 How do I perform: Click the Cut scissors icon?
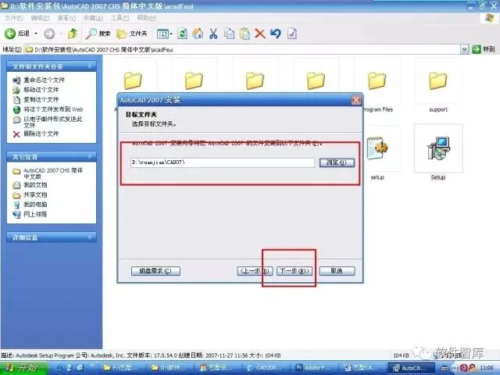[x=213, y=34]
